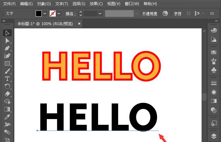Click the grayed grid align icon
Image resolution: width=221 pixels, height=142 pixels.
[x=189, y=13]
